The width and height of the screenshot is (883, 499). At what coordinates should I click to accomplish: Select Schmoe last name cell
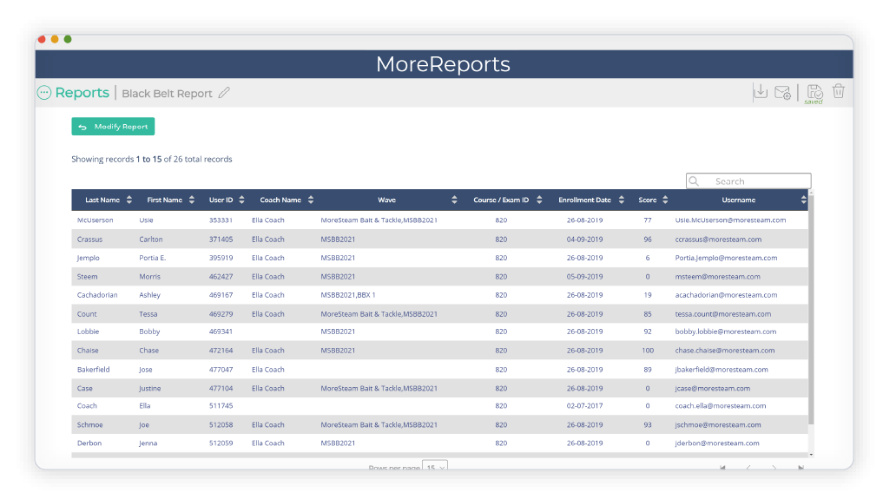coord(90,424)
